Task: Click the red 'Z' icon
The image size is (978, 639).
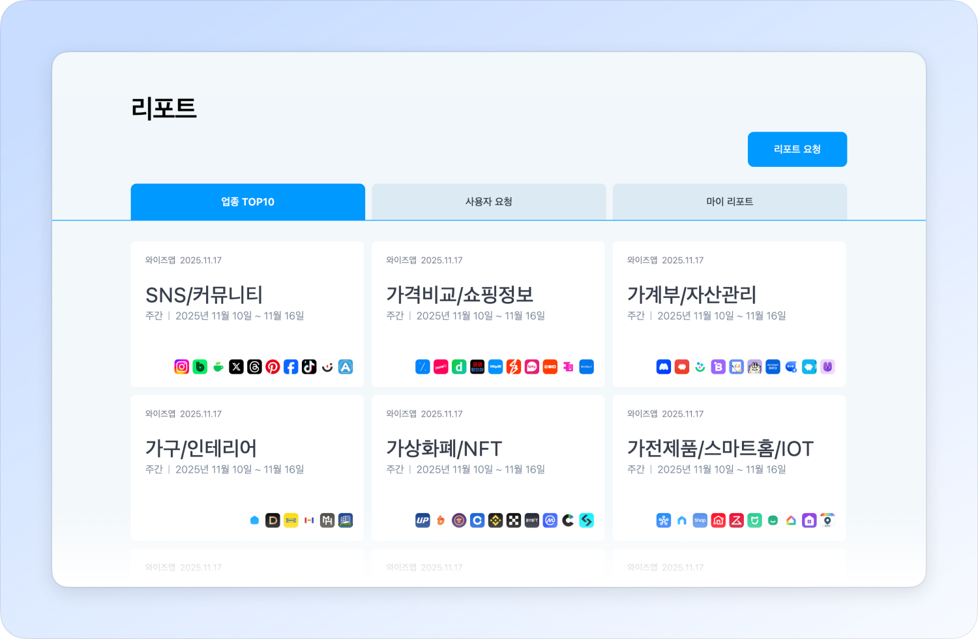Action: [x=737, y=520]
